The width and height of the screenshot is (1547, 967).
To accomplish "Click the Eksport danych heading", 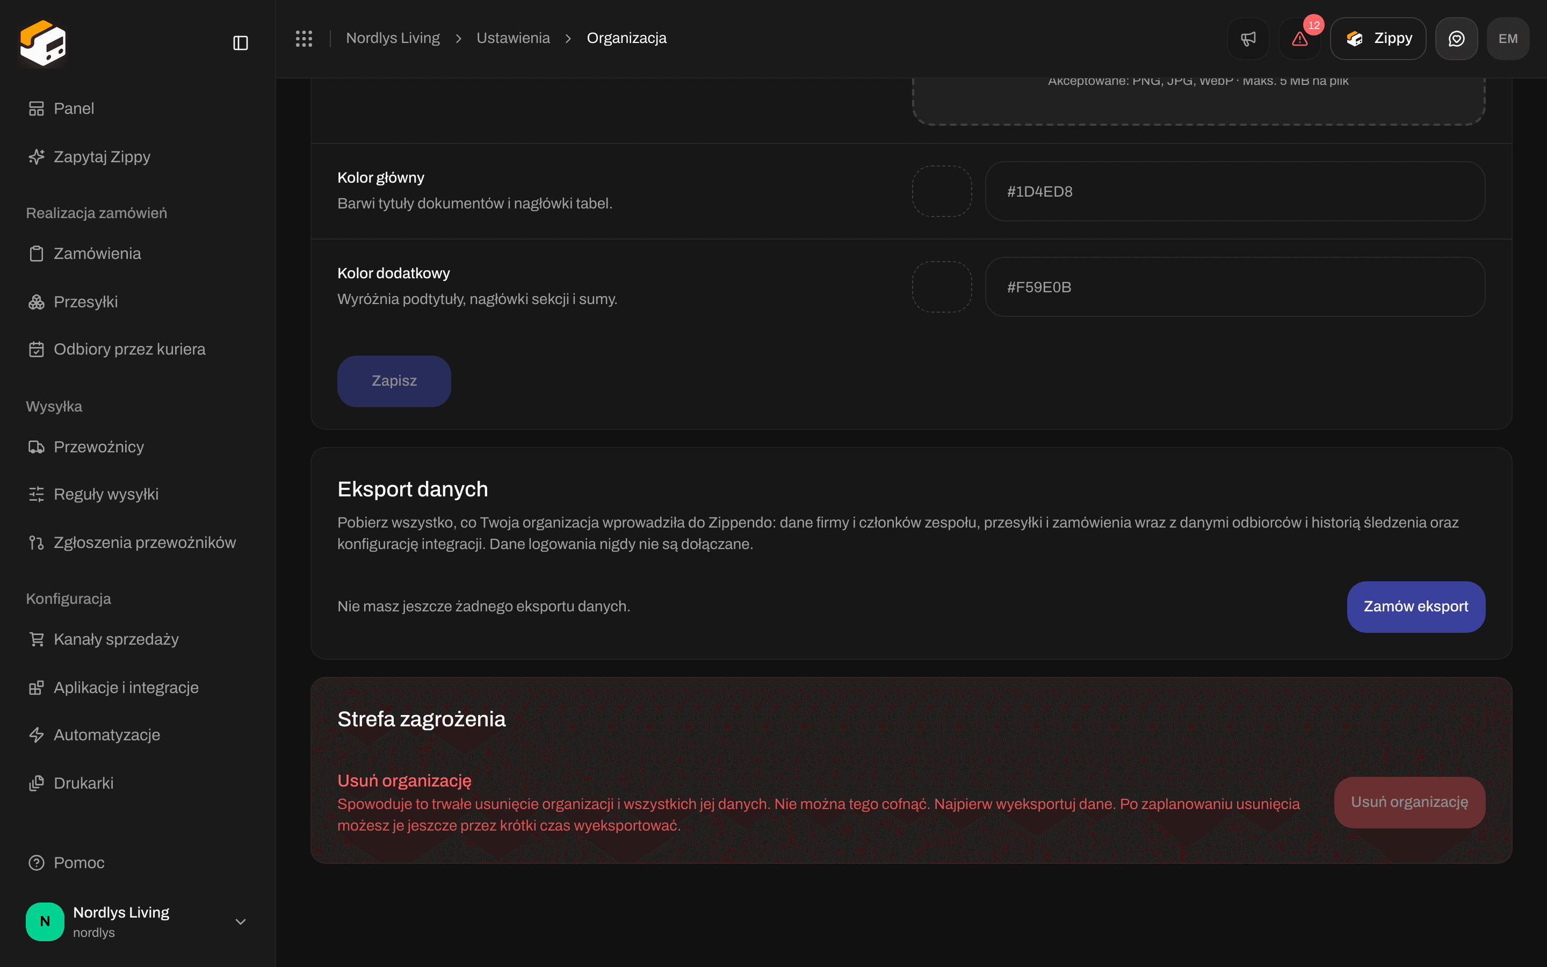I will point(413,489).
